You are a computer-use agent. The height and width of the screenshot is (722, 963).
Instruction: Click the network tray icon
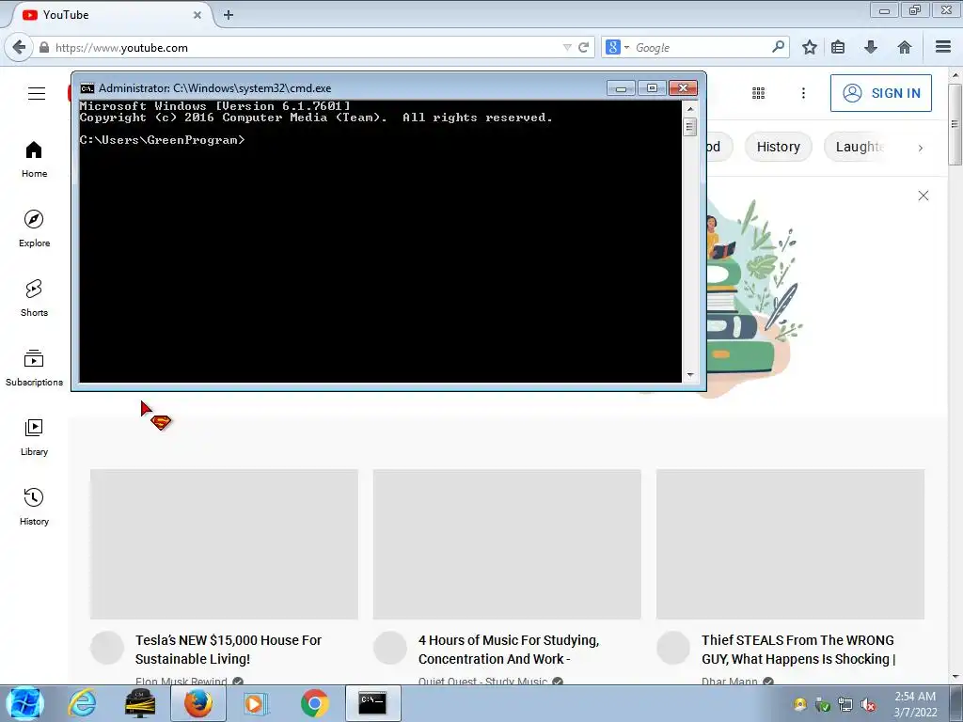(845, 705)
